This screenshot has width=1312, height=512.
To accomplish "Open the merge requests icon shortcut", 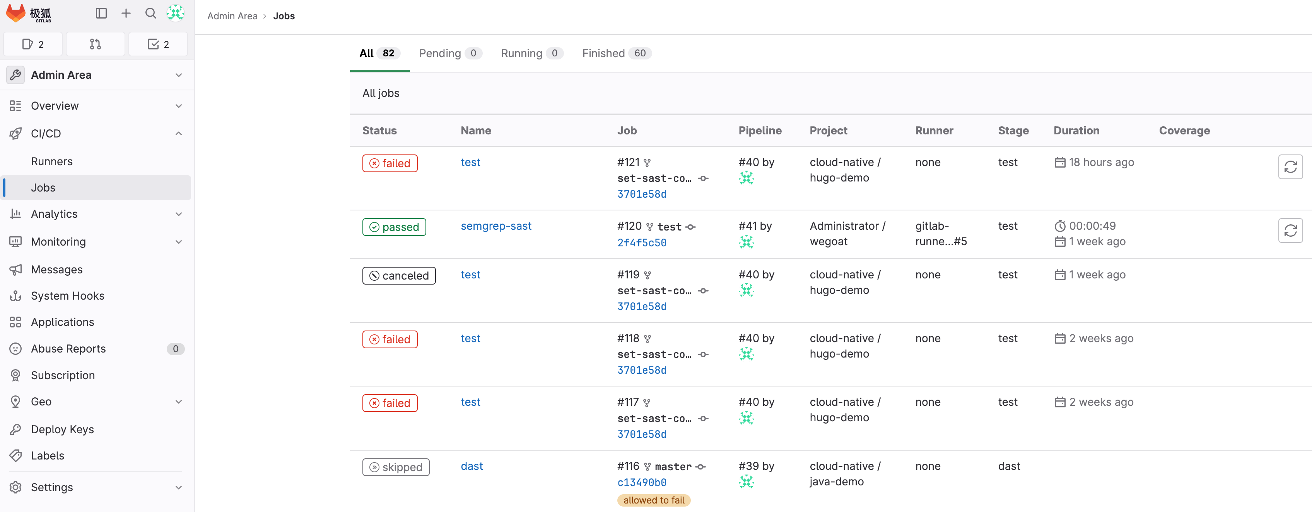I will click(x=95, y=44).
